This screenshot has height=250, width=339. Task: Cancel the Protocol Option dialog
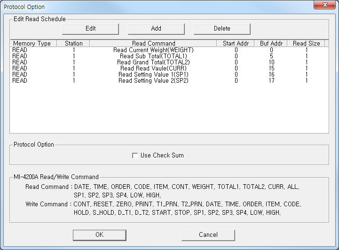[x=208, y=235]
